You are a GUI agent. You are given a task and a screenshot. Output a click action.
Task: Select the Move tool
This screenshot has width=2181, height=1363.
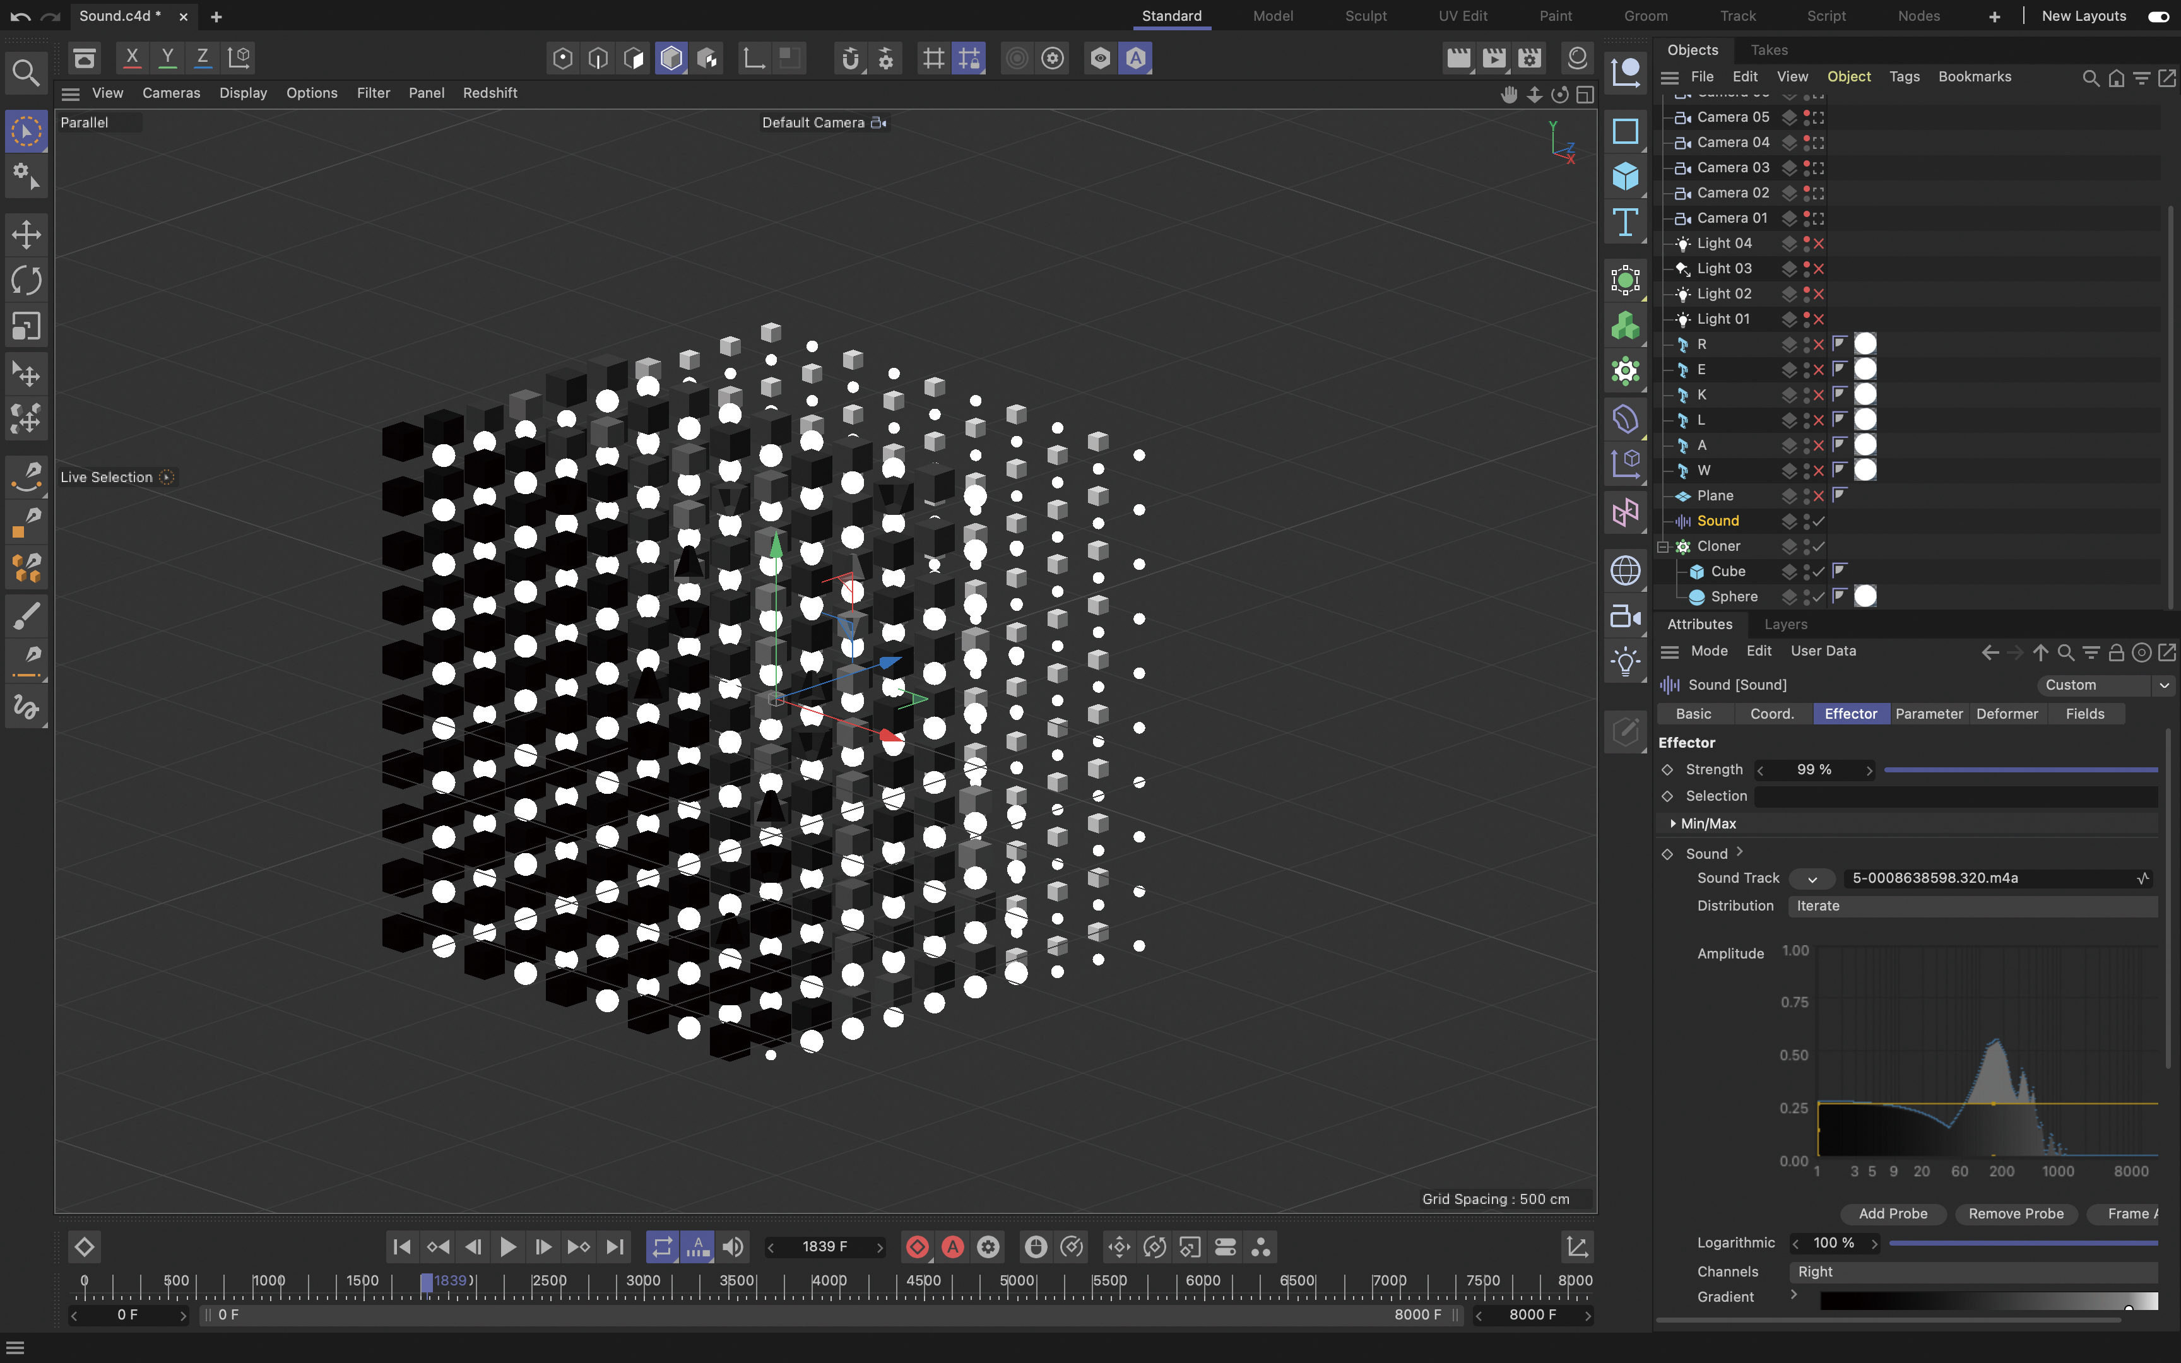point(26,234)
